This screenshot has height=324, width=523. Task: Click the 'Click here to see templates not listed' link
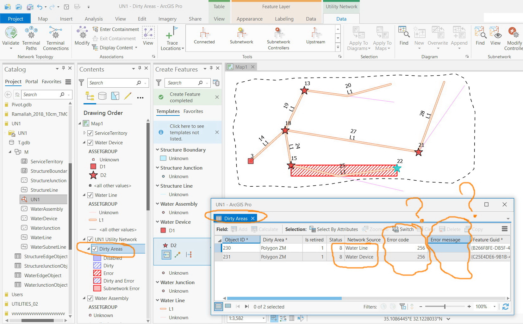[x=187, y=132]
